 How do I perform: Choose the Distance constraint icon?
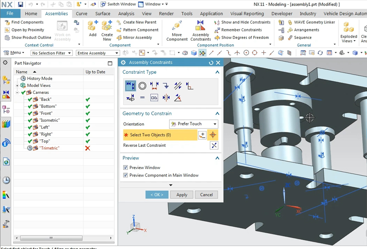pos(154,86)
